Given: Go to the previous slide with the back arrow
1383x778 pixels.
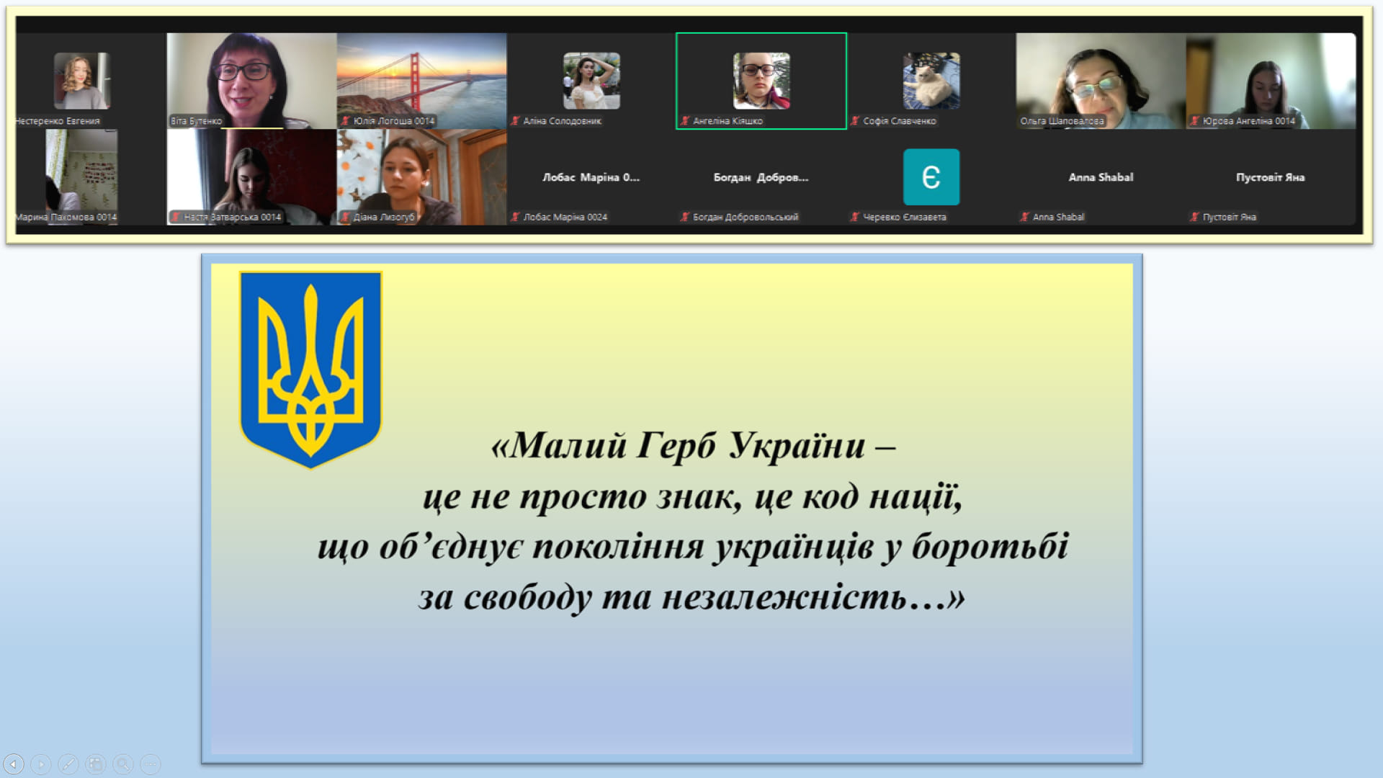Looking at the screenshot, I should click(14, 764).
